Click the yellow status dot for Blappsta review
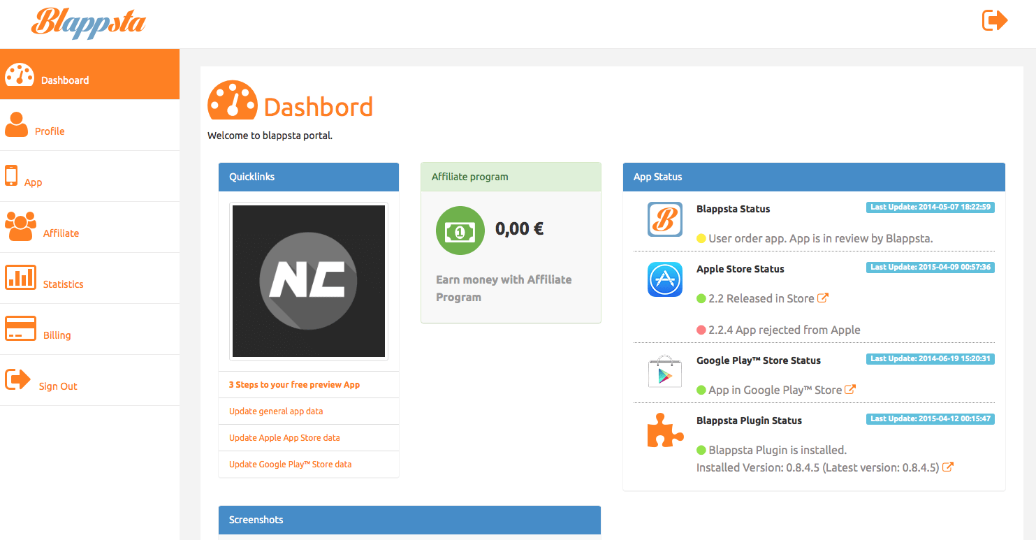 point(701,239)
